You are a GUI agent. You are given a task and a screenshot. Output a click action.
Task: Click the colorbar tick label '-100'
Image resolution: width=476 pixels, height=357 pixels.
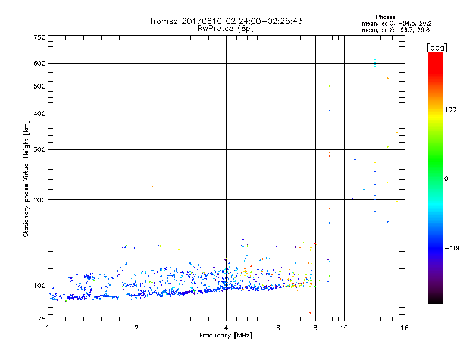click(453, 248)
